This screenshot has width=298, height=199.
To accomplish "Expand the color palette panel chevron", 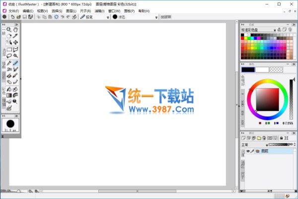I will (294, 24).
